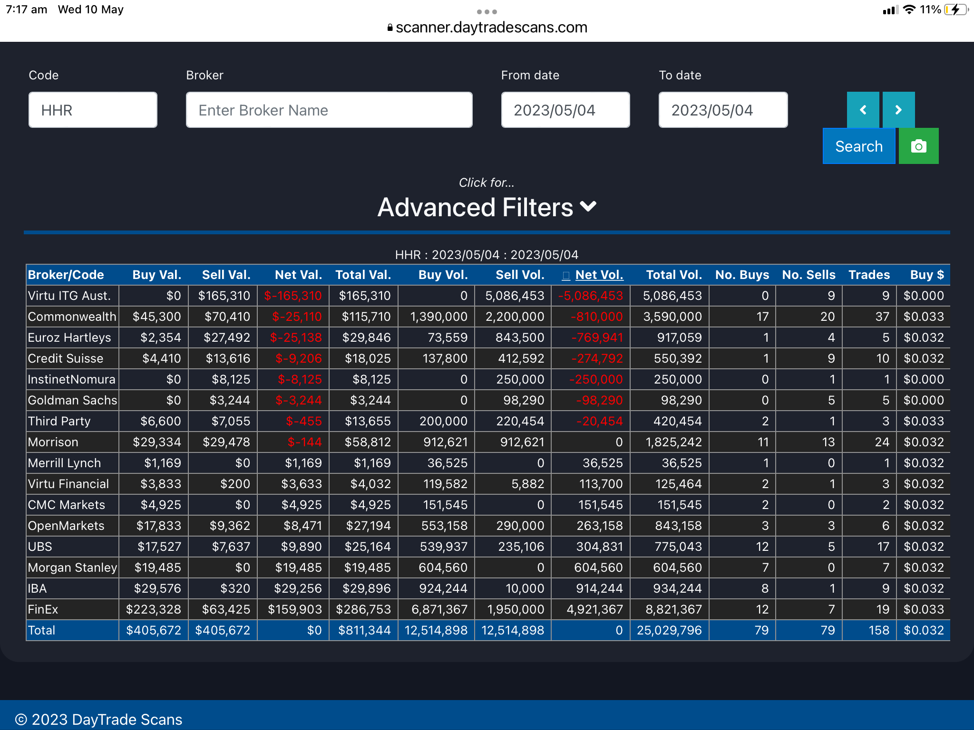Sort table by Trades header

click(x=869, y=275)
